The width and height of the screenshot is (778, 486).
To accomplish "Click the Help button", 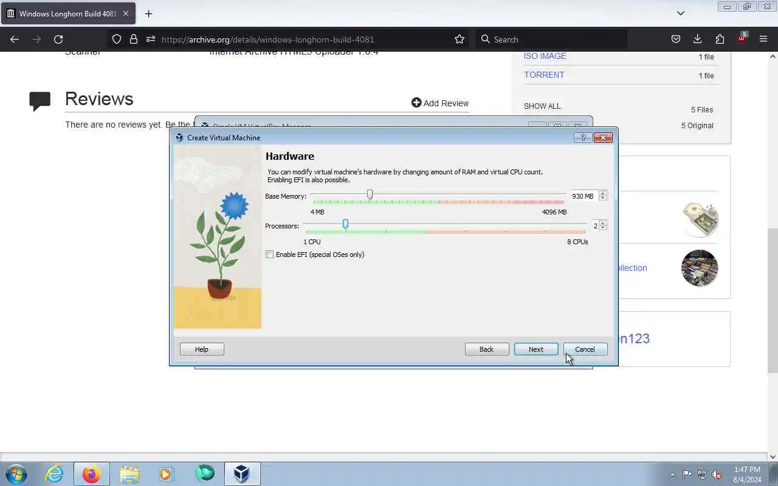I will [x=202, y=349].
